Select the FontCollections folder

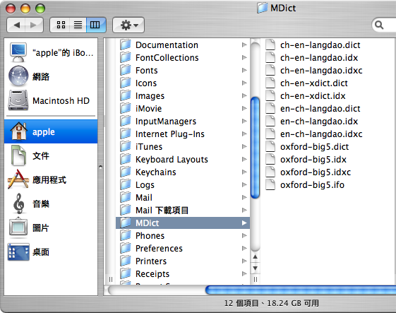click(x=183, y=58)
